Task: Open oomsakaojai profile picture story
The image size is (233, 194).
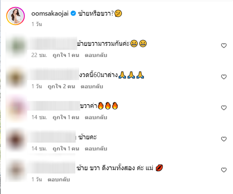Action: point(15,16)
